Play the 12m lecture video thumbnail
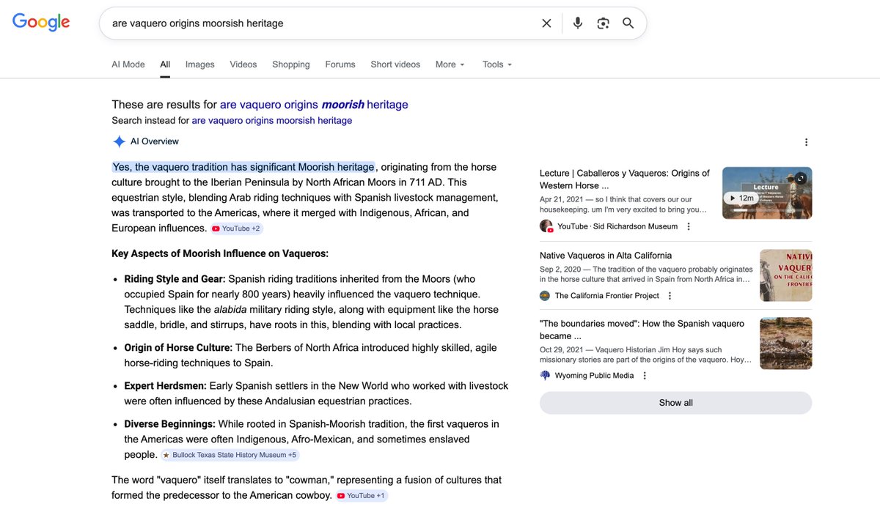Viewport: 880px width, 512px height. click(767, 193)
